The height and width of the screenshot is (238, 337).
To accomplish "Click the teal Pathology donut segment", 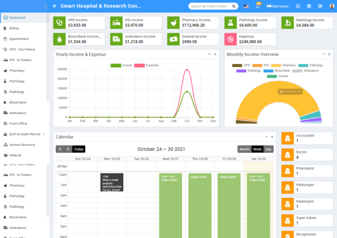I will tap(311, 115).
